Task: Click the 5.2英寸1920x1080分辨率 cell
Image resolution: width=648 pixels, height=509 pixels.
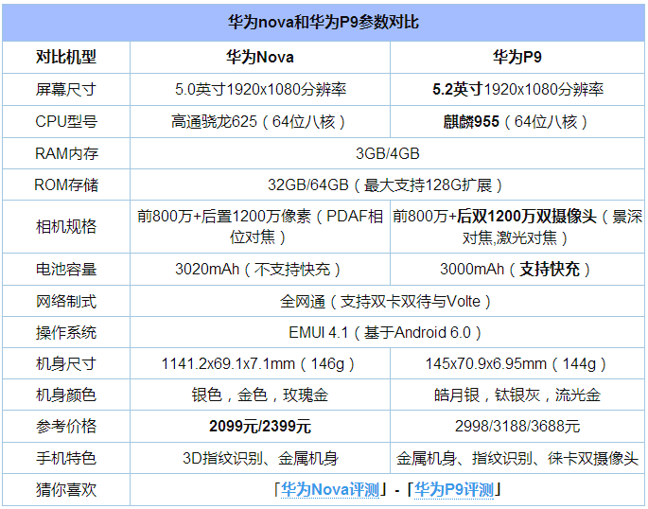Action: point(517,90)
